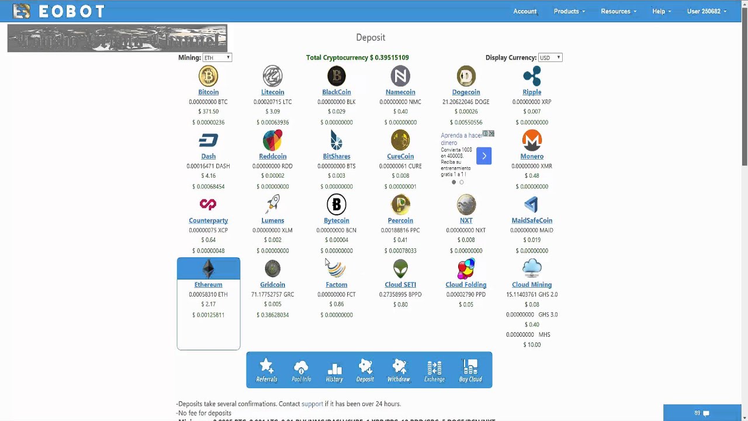Open the Display Currency dropdown
Image resolution: width=748 pixels, height=421 pixels.
tap(550, 57)
